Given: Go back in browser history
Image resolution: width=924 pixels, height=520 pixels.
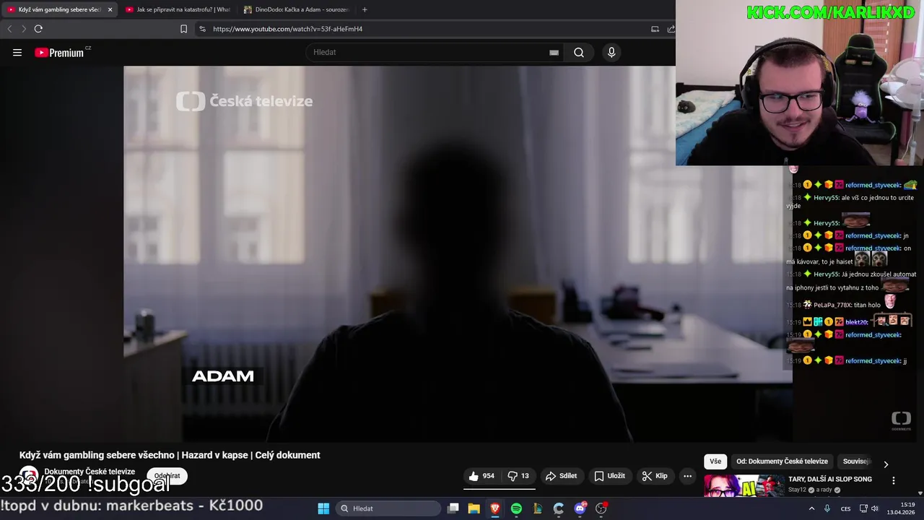Looking at the screenshot, I should tap(9, 29).
